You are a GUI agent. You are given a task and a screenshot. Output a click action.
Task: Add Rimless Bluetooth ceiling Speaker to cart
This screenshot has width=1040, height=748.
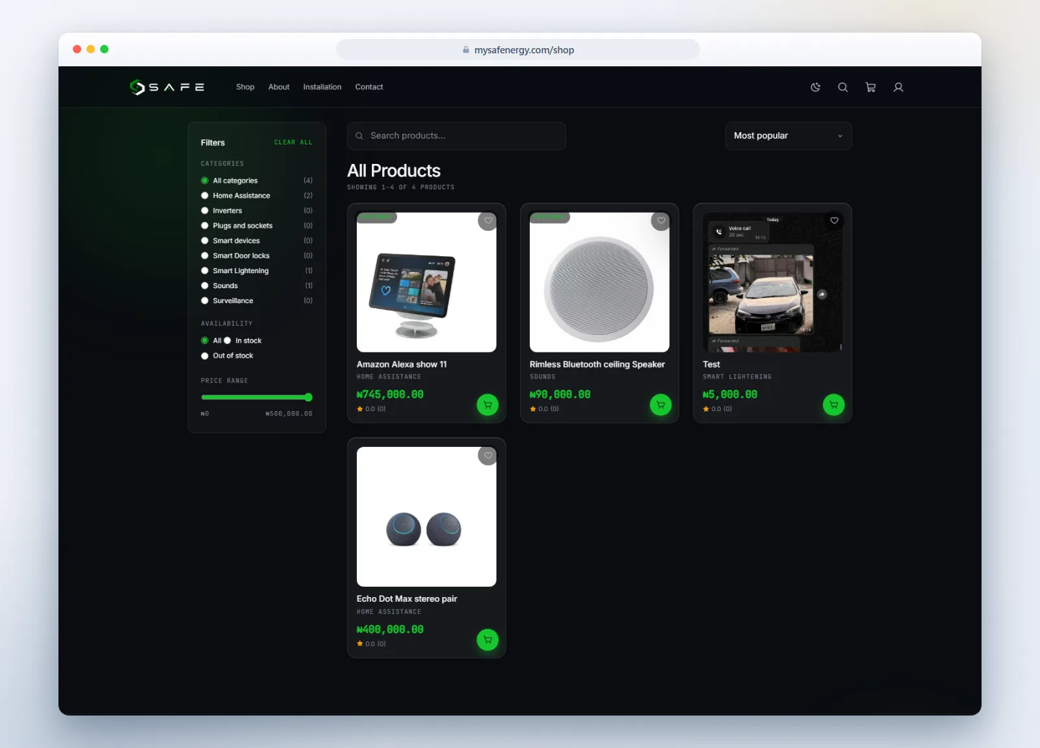pos(660,405)
